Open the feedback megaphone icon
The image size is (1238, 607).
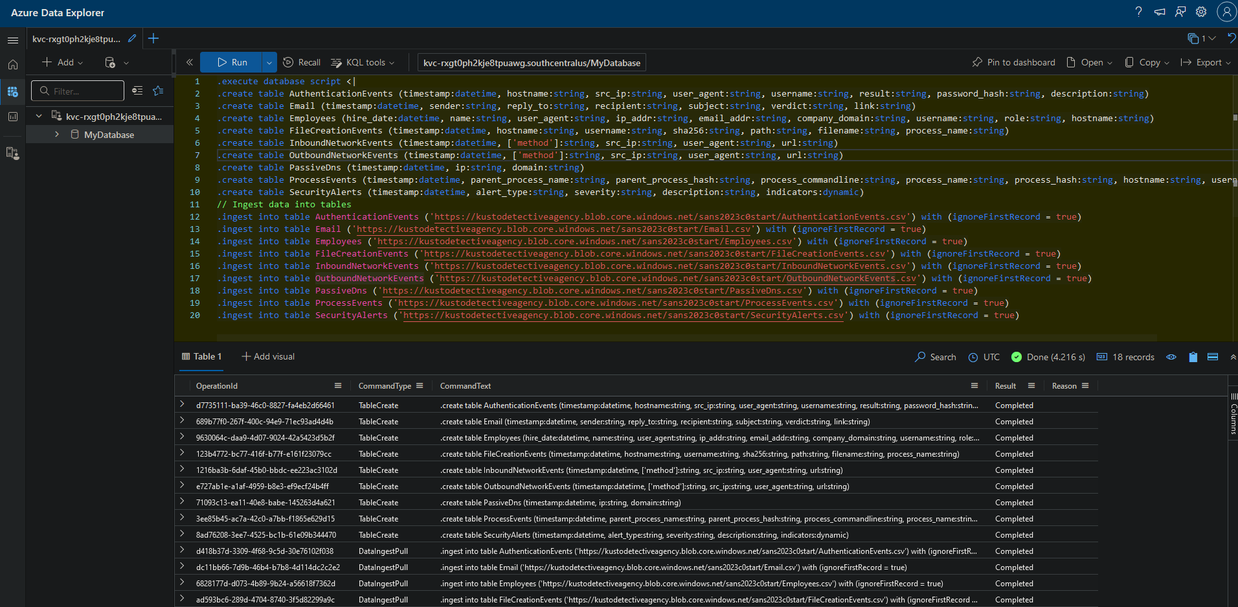point(1160,12)
